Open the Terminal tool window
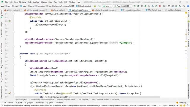This screenshot has width=190, height=107. pos(9,103)
